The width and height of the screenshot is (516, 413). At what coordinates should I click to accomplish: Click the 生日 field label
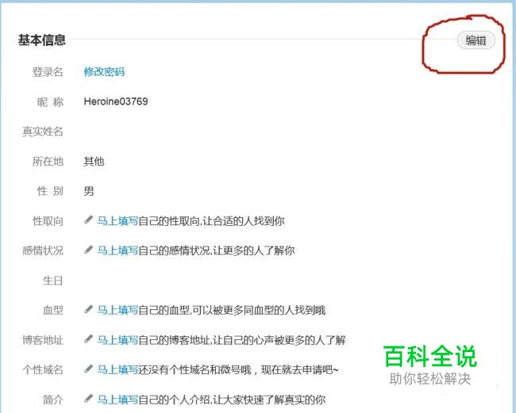click(52, 281)
